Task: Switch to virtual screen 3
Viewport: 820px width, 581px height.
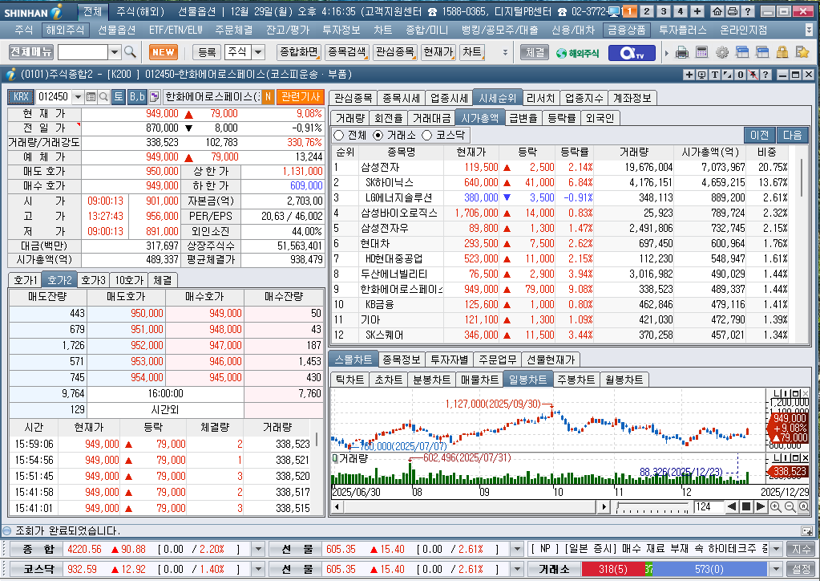Action: [x=664, y=11]
